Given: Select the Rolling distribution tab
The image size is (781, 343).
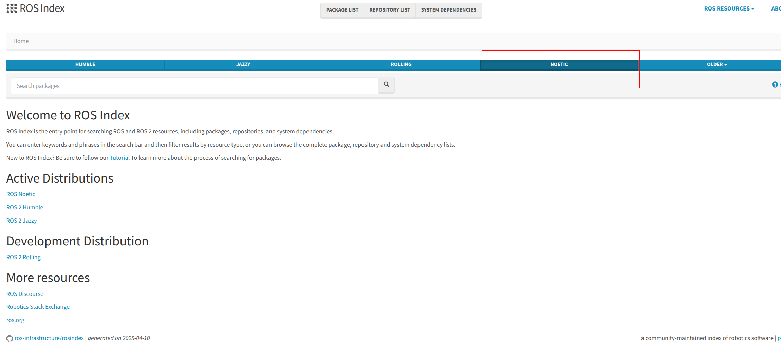Looking at the screenshot, I should point(401,64).
